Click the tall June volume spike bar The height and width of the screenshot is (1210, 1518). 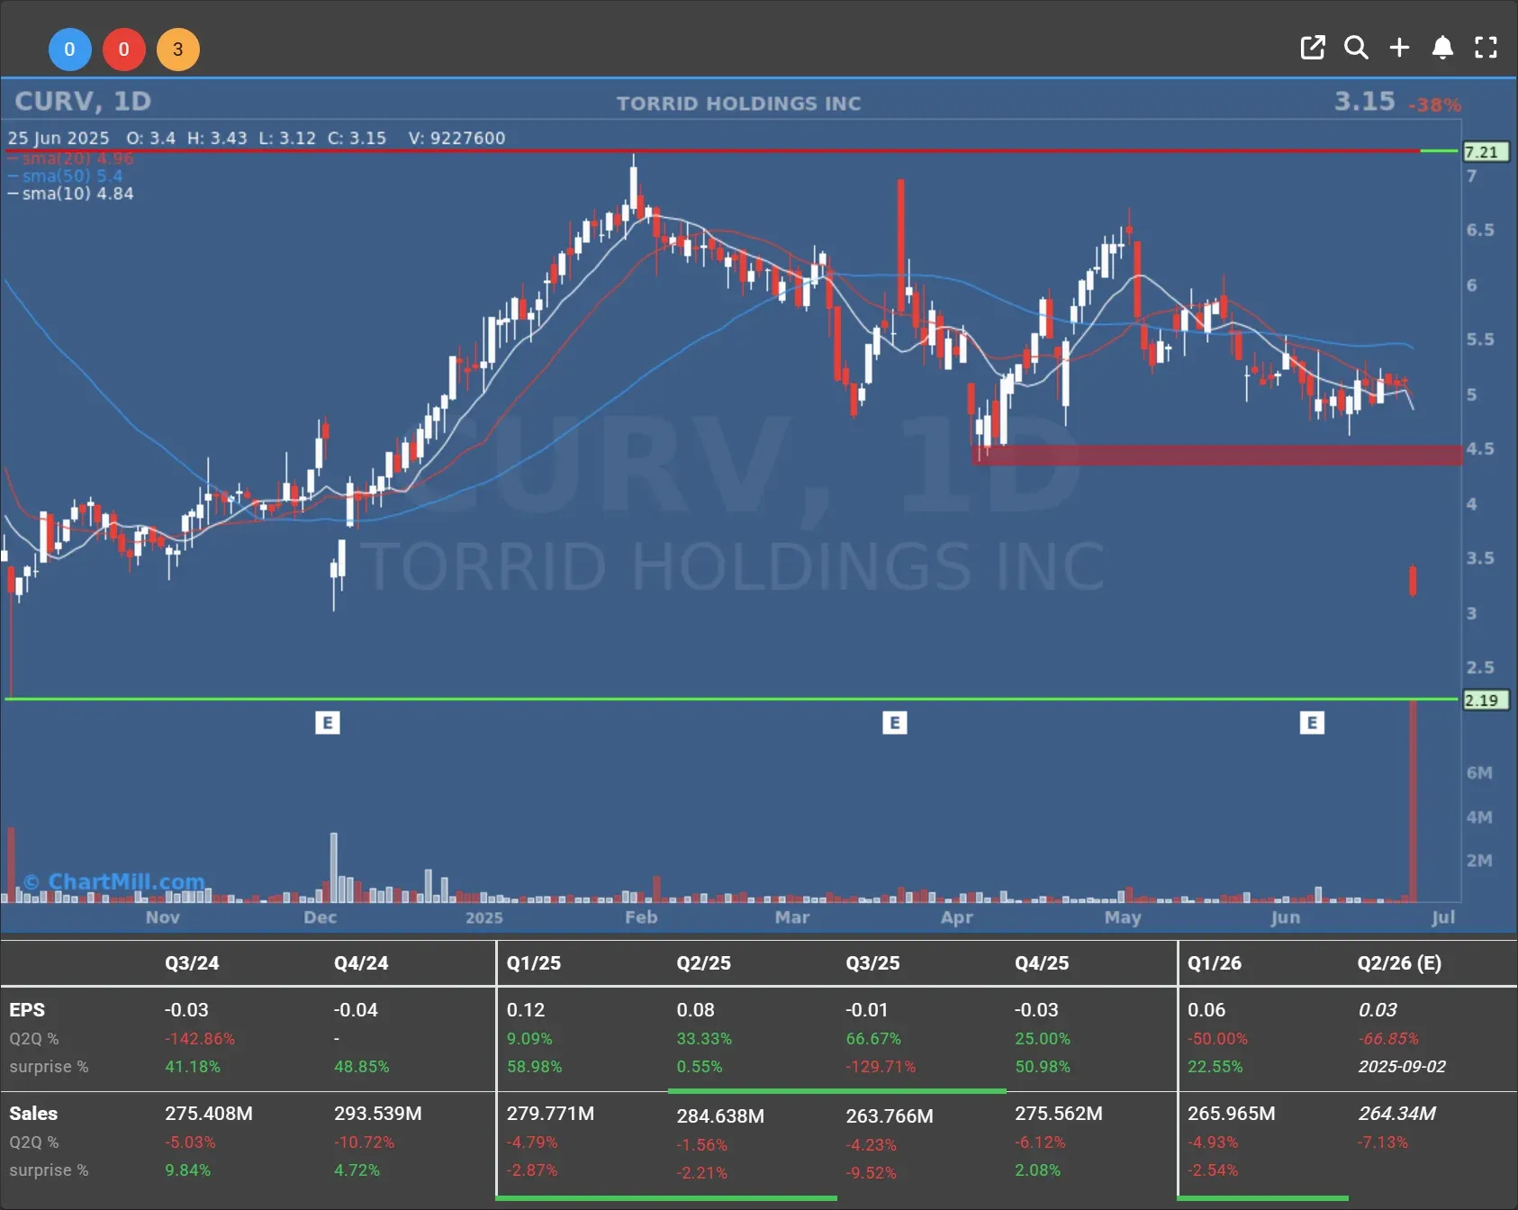click(x=1414, y=801)
